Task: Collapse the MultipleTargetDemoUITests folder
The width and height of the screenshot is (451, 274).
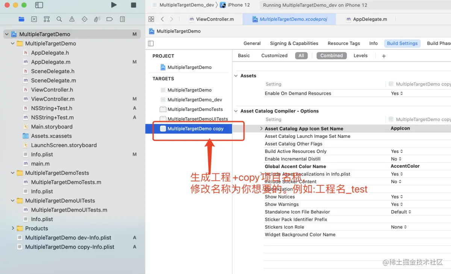Action: (x=13, y=201)
